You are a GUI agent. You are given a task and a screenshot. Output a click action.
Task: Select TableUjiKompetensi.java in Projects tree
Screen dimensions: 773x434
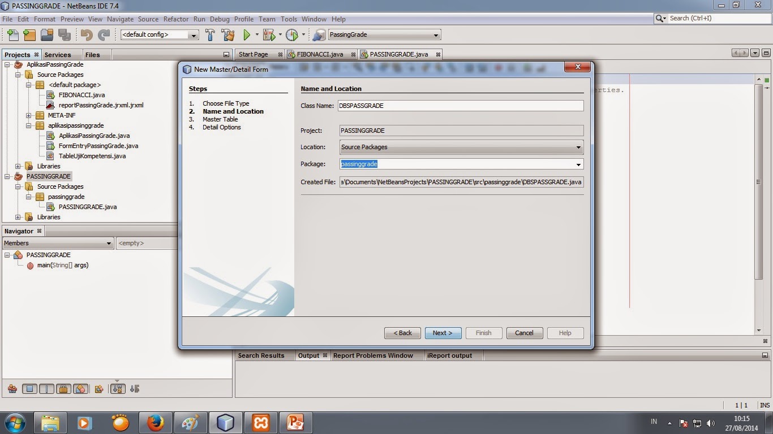coord(92,156)
